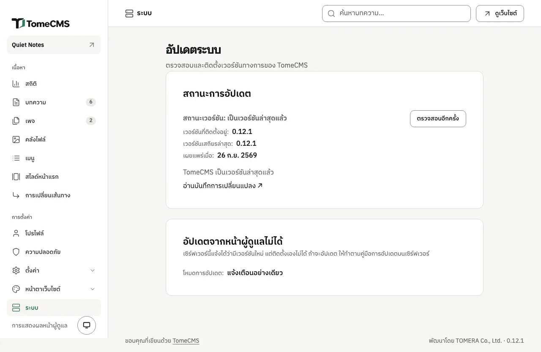Go to โปรไฟล์ page
The height and width of the screenshot is (352, 541).
click(x=54, y=233)
